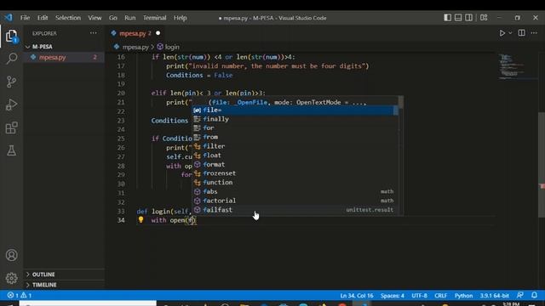Open the notifications bell in status bar
This screenshot has height=306, width=545.
pos(534,295)
